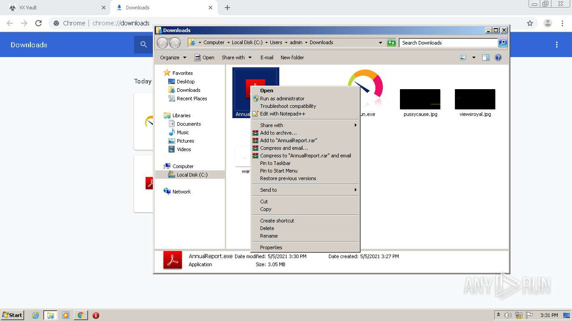Select Create shortcut
The image size is (572, 321).
(x=305, y=221)
